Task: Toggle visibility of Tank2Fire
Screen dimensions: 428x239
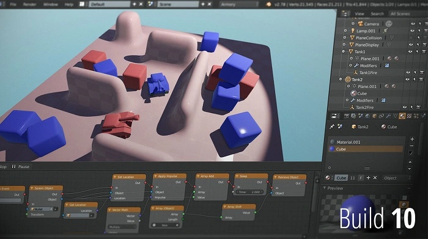Action: coord(405,107)
